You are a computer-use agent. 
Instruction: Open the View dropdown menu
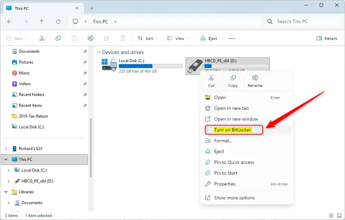(177, 38)
